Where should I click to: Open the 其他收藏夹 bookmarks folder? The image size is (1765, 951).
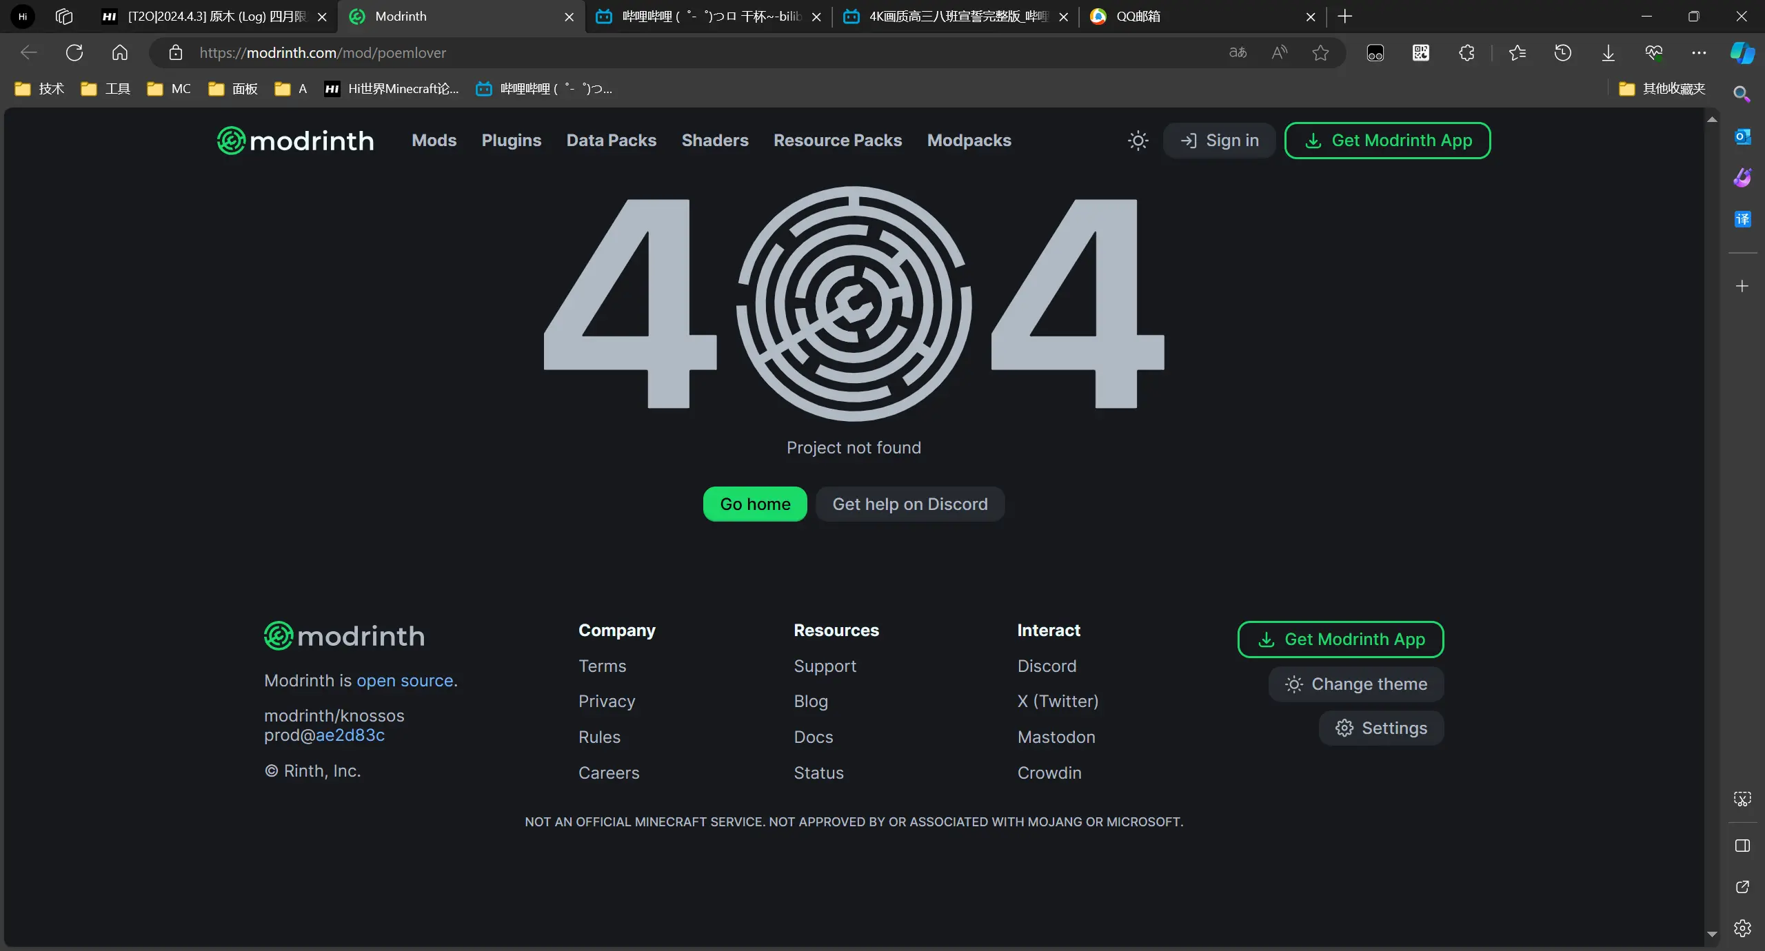pyautogui.click(x=1662, y=88)
